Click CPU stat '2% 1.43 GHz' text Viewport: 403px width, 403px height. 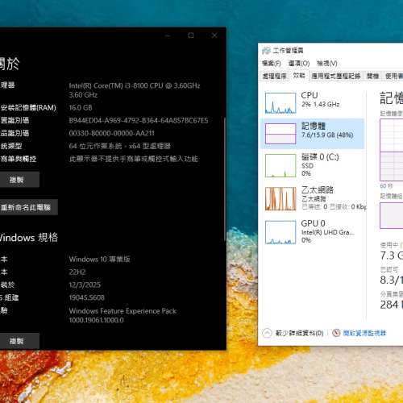click(321, 104)
